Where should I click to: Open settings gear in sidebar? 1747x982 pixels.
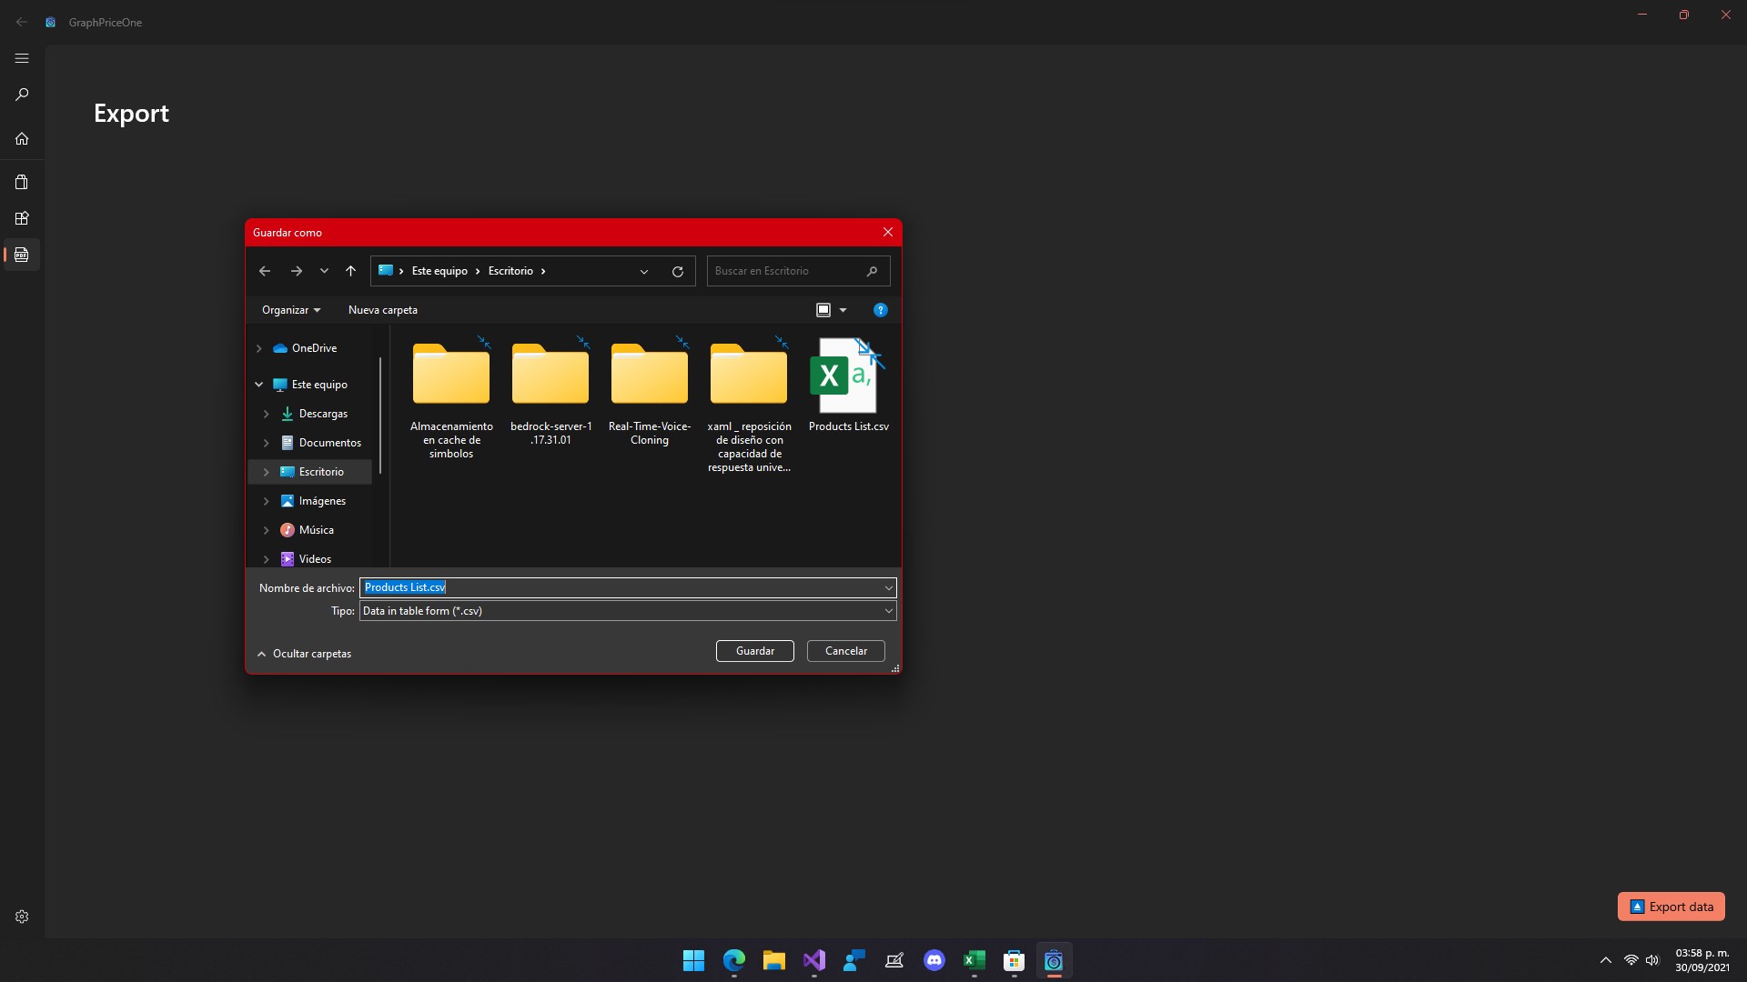click(x=22, y=917)
